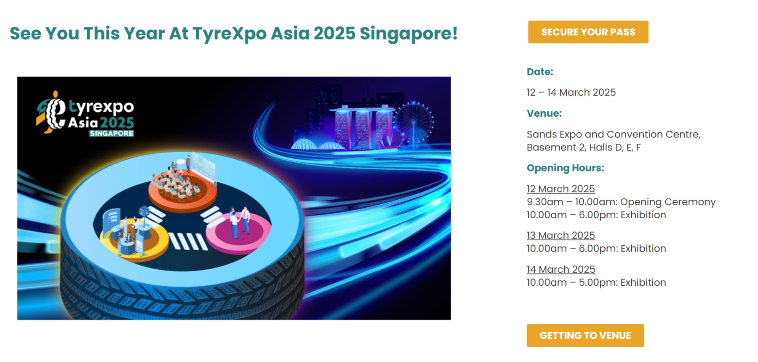Click the green SINGAPORE badge in logo
758x362 pixels.
[x=112, y=134]
